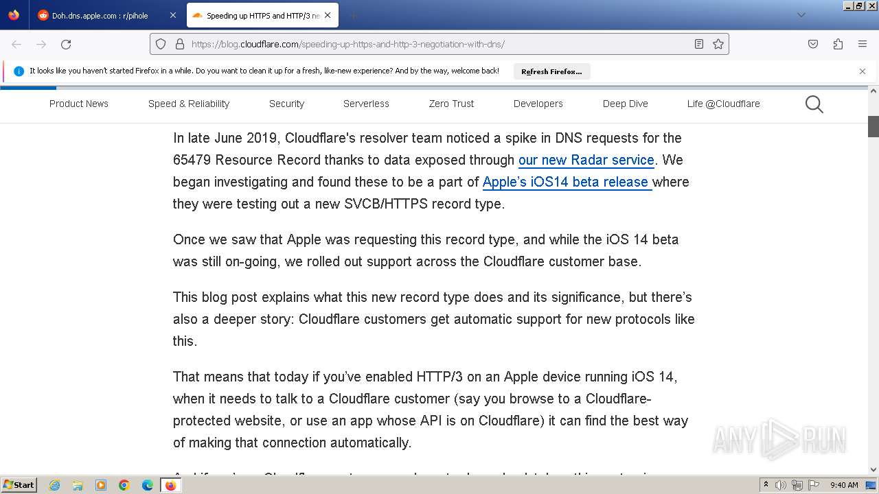Open Speed & Reliability category

point(189,104)
